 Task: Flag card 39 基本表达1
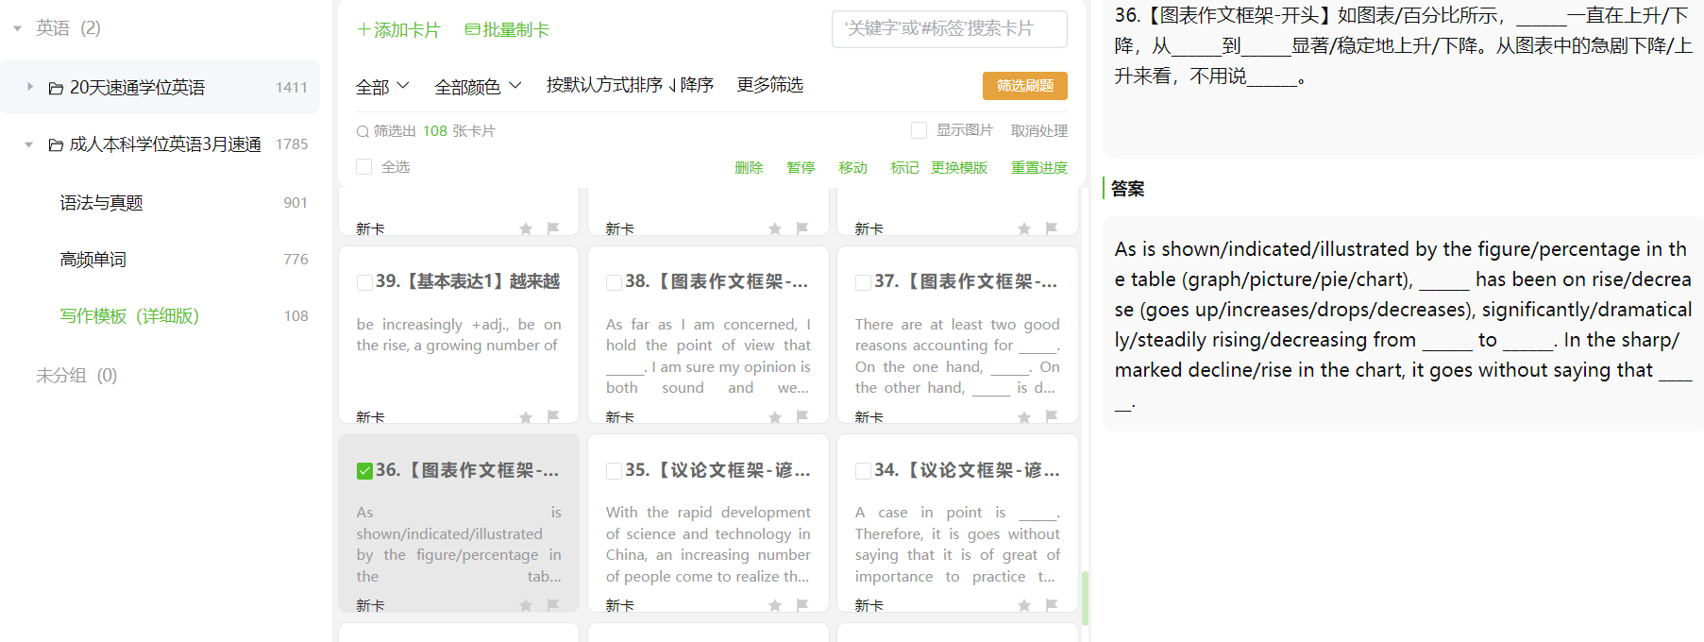[x=553, y=416]
